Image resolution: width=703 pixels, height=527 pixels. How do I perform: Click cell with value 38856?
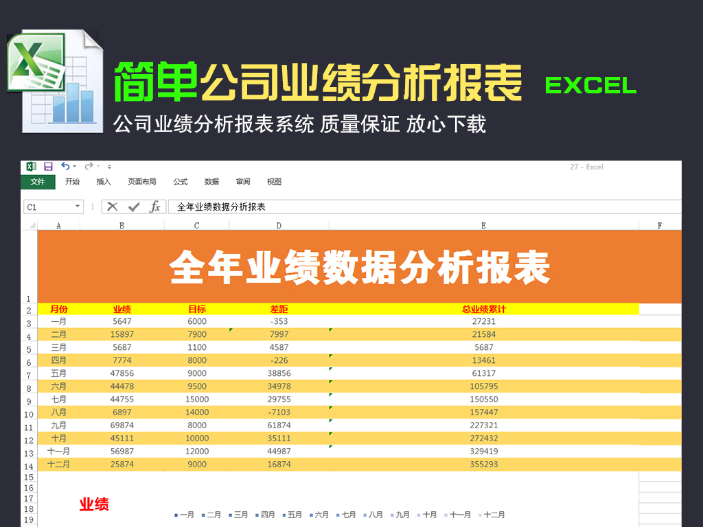pos(279,373)
